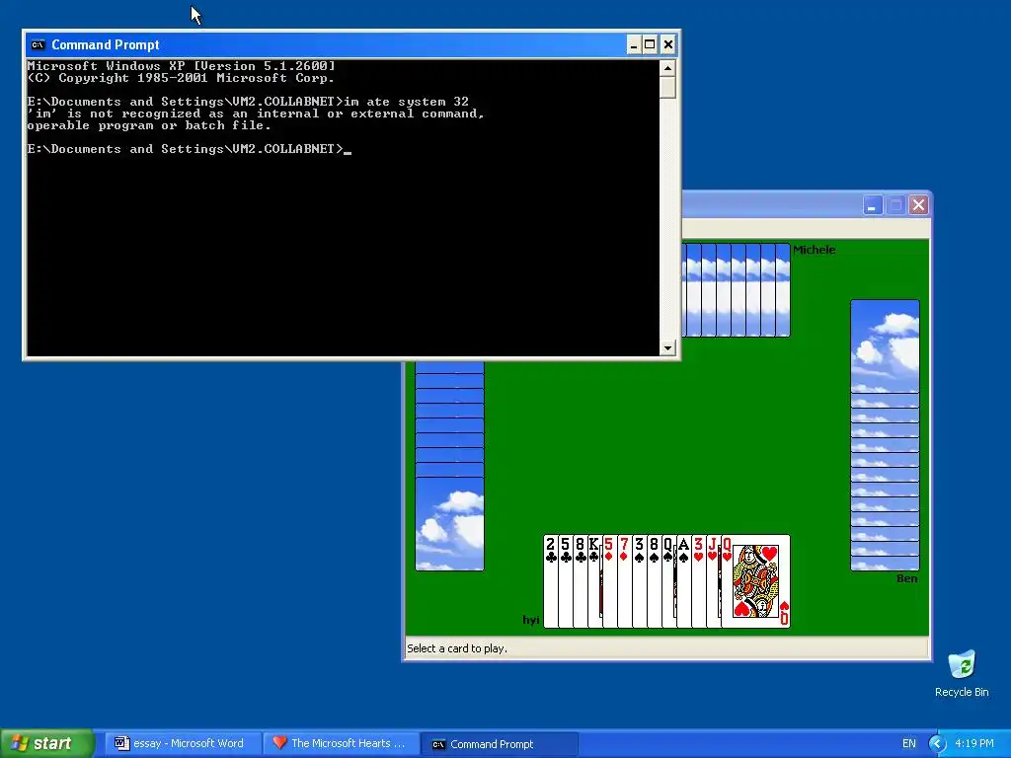Click Command Prompt scrollbar up arrow
The width and height of the screenshot is (1011, 758).
coord(667,67)
